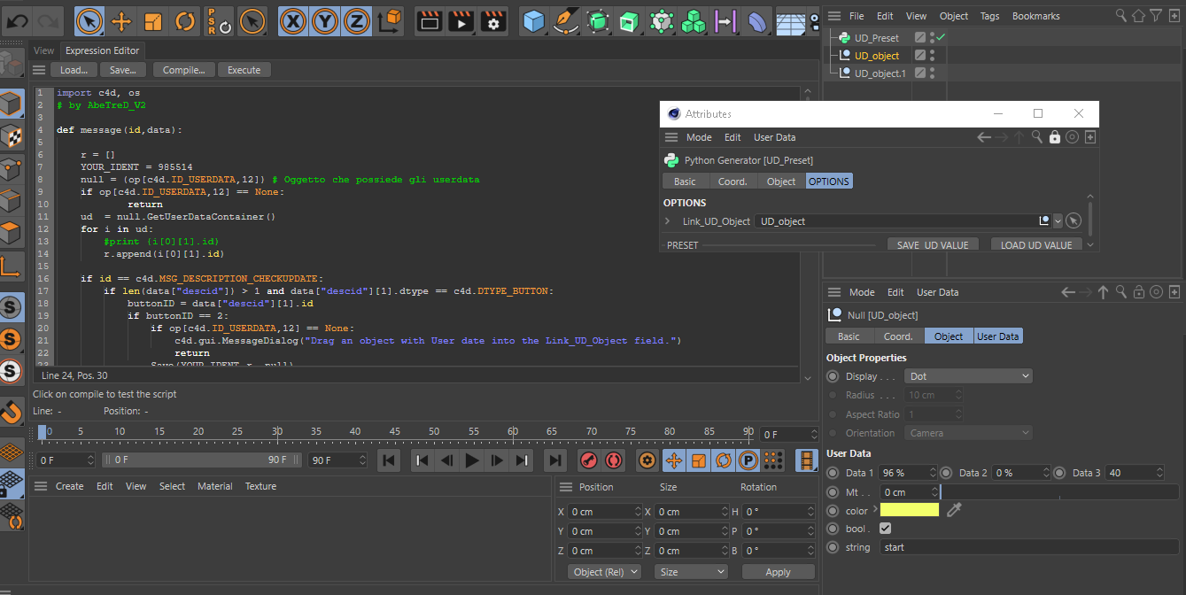Viewport: 1186px width, 595px height.
Task: Select the OPTIONS tab
Action: 828,182
